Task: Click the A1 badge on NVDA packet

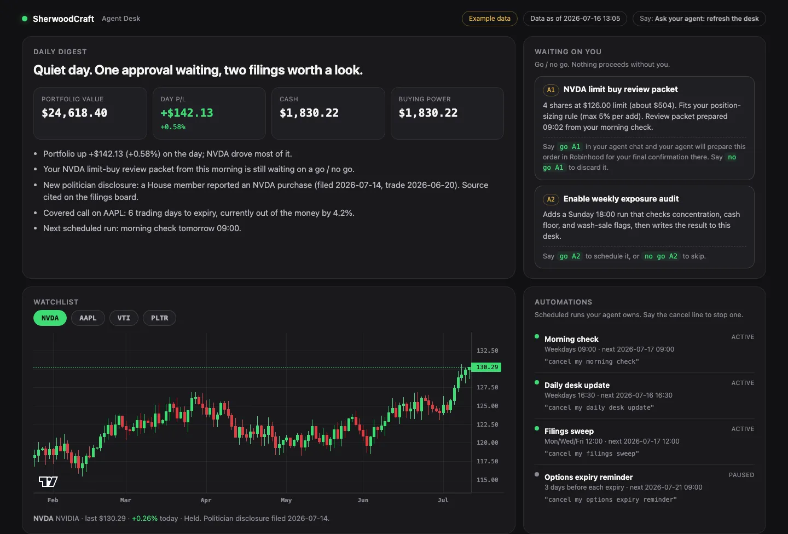Action: [x=551, y=90]
